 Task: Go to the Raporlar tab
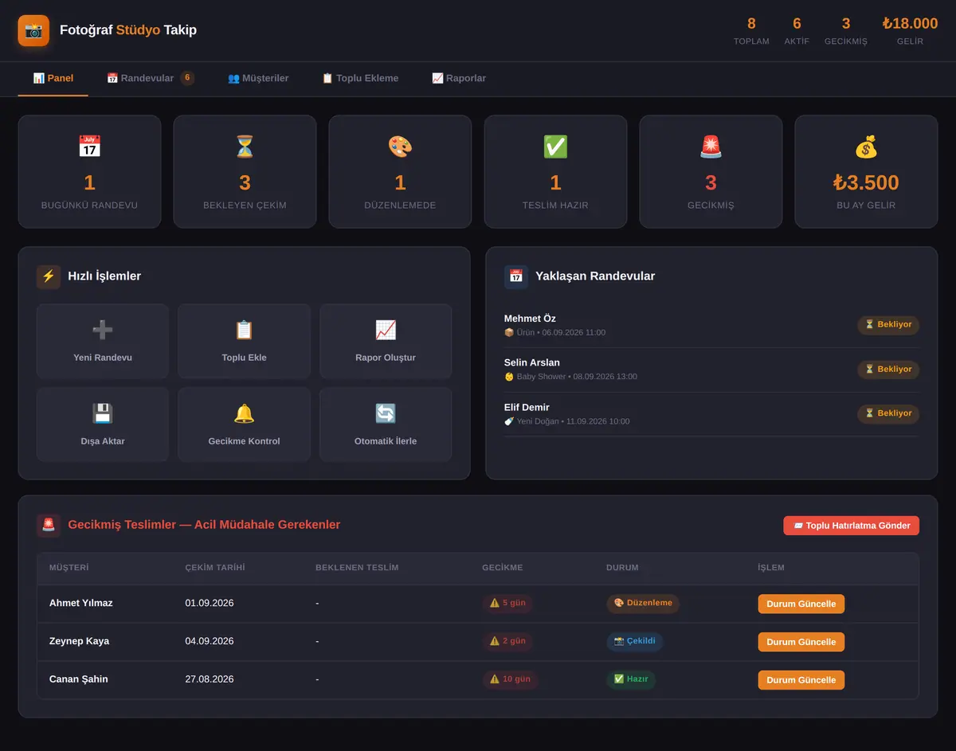459,78
